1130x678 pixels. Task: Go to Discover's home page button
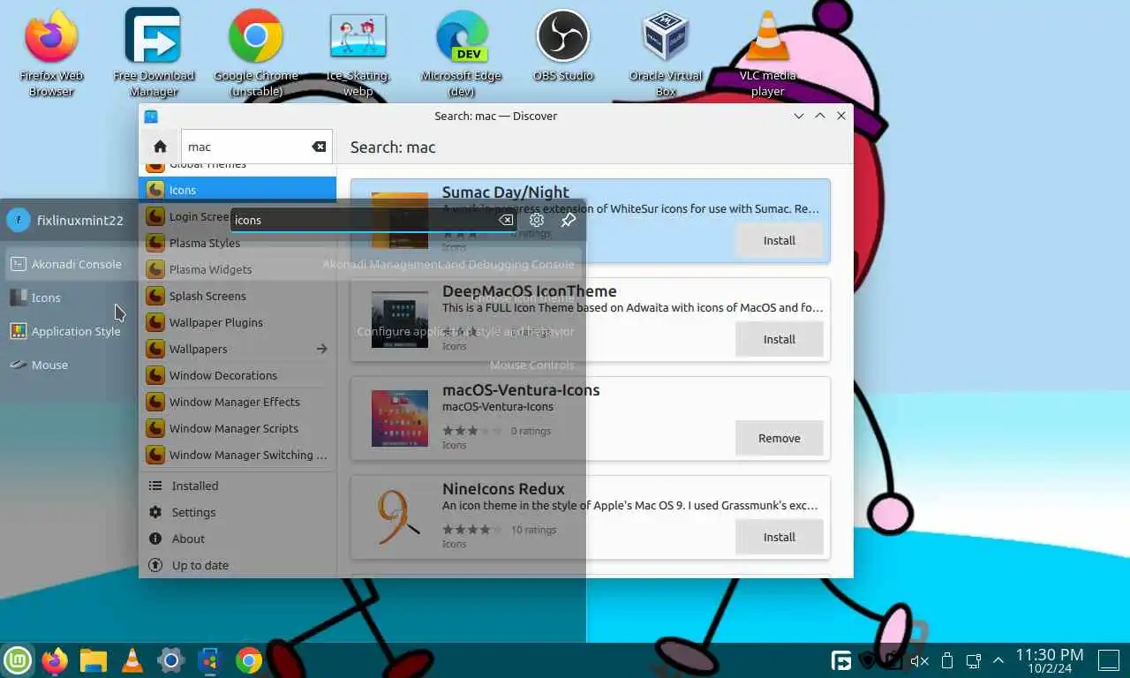(160, 147)
